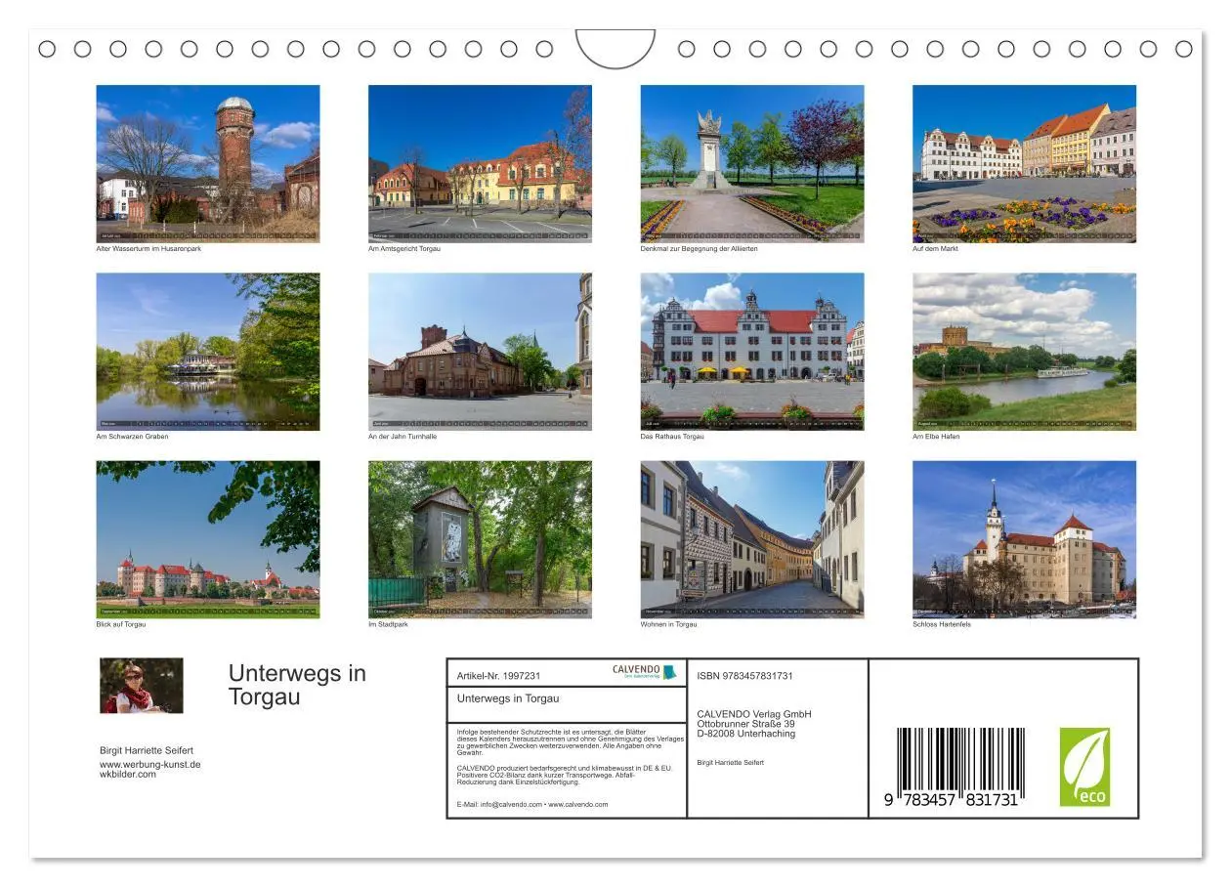Viewport: 1231px width, 887px height.
Task: Click the Schutzrechte legal notice paragraph
Action: [x=570, y=741]
